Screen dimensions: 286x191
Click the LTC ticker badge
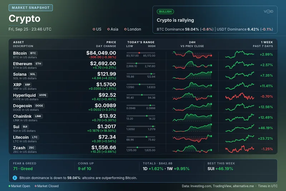click(35, 137)
